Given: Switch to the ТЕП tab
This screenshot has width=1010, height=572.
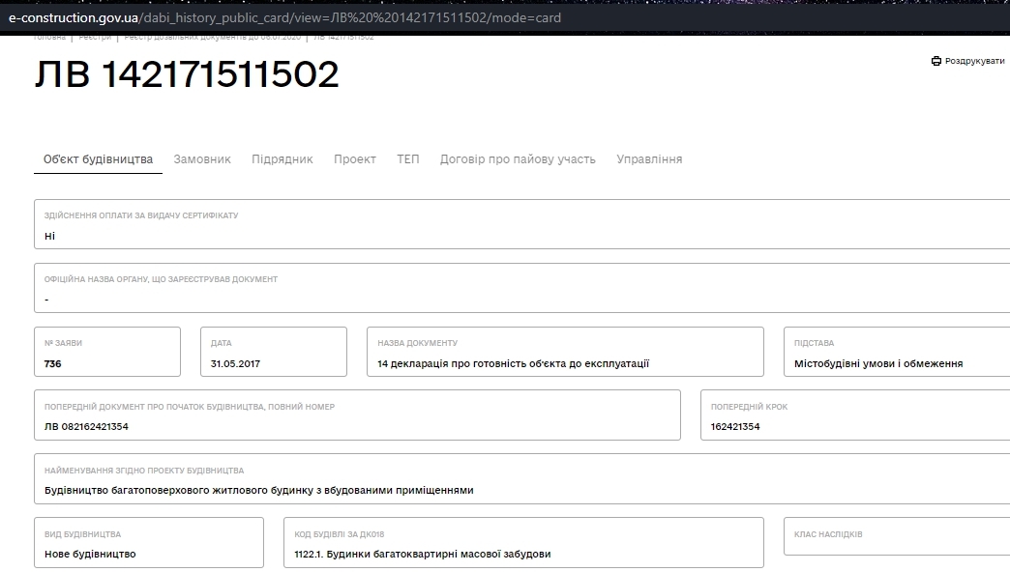Looking at the screenshot, I should [x=407, y=158].
